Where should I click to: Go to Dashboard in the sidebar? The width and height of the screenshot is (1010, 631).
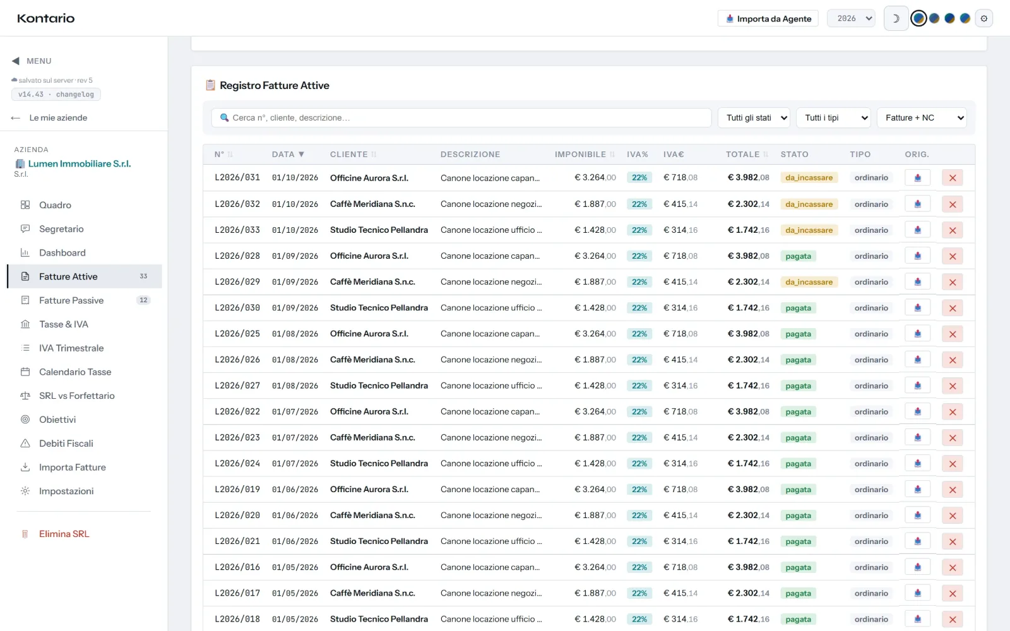tap(84, 253)
